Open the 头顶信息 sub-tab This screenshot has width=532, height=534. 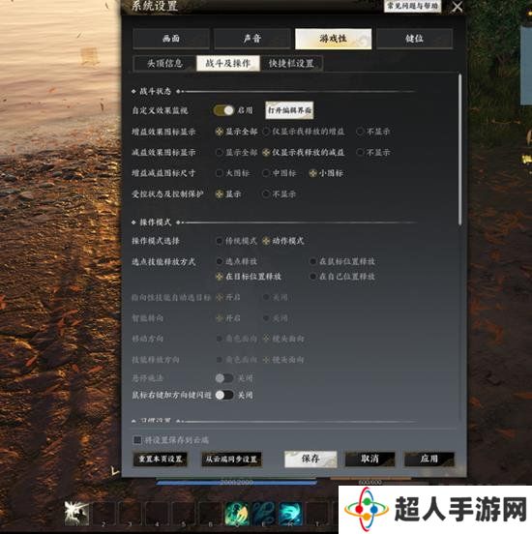164,63
